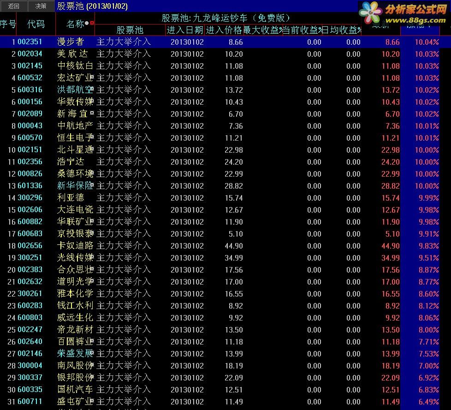Select stock code 300296
451x410 pixels.
click(x=30, y=198)
